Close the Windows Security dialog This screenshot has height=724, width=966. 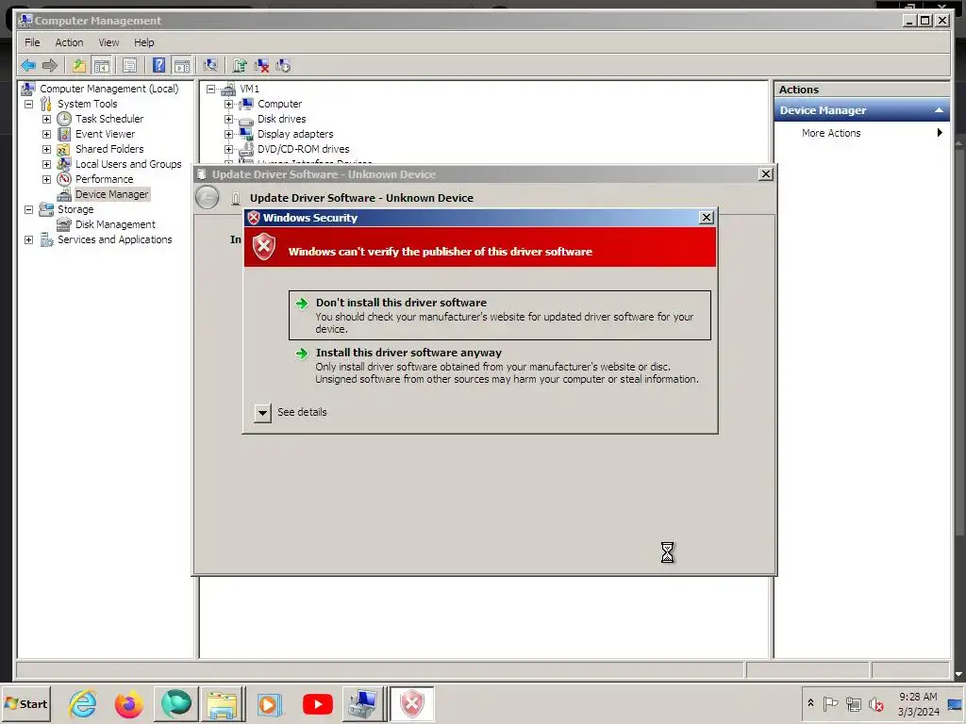pyautogui.click(x=707, y=218)
